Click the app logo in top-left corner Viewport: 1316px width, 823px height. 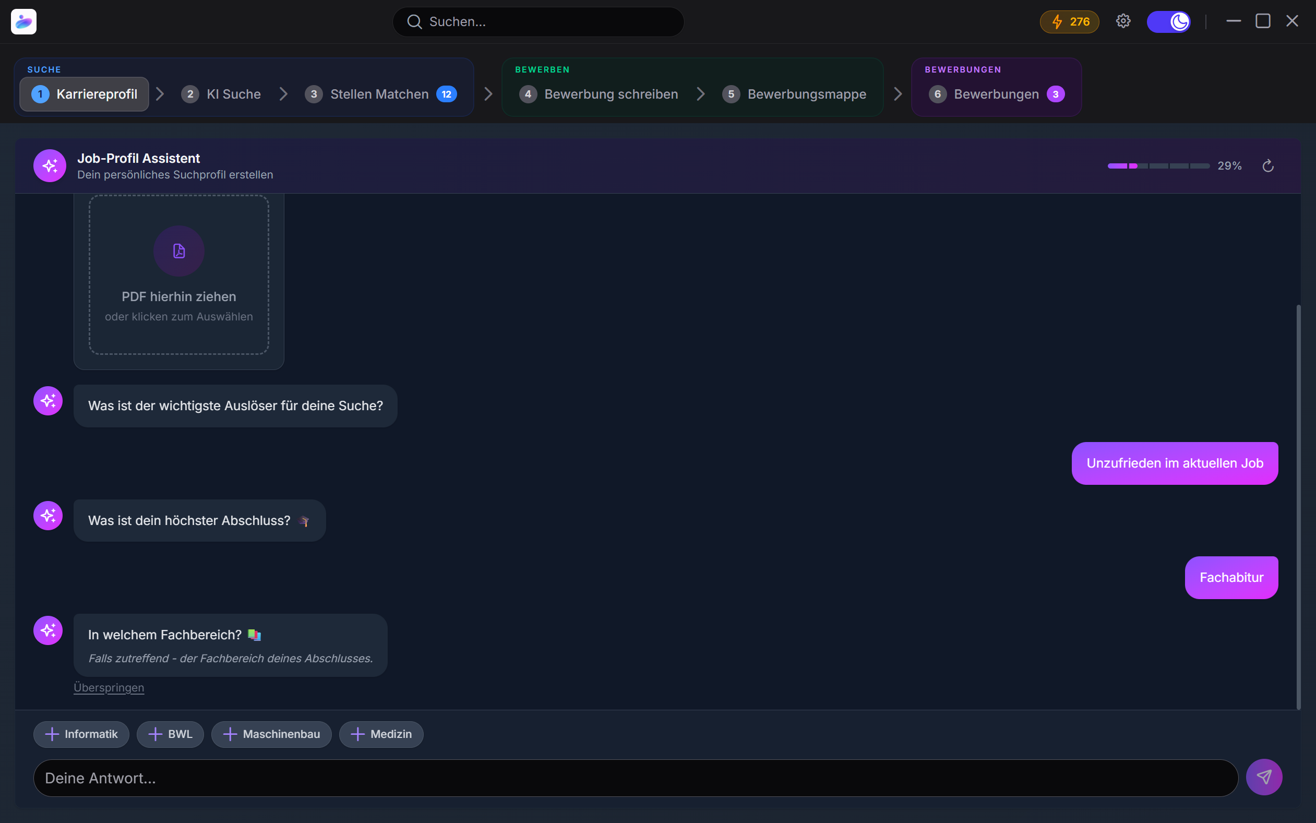(x=23, y=22)
